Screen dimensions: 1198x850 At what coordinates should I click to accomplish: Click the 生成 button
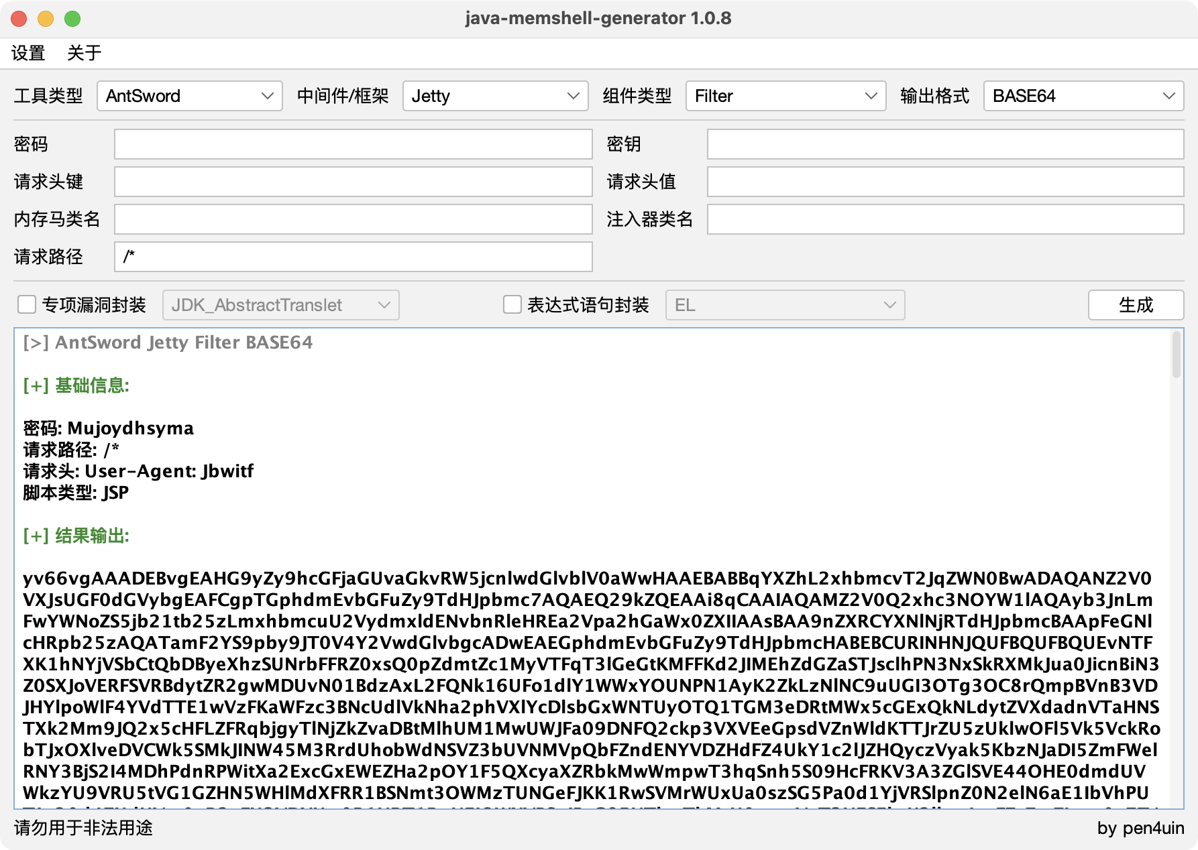pos(1136,305)
